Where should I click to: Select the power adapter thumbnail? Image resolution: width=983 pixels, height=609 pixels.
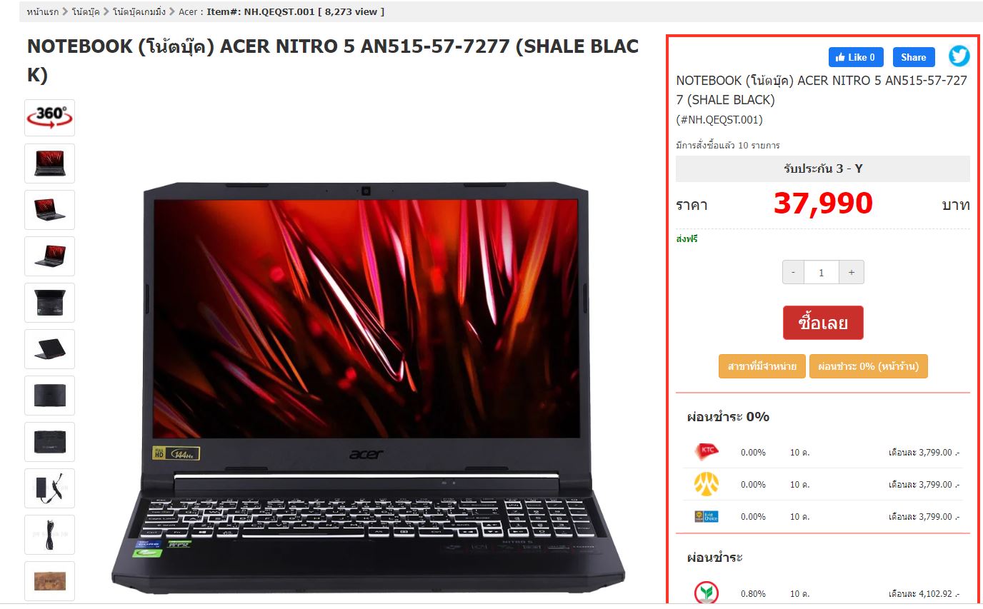point(49,488)
